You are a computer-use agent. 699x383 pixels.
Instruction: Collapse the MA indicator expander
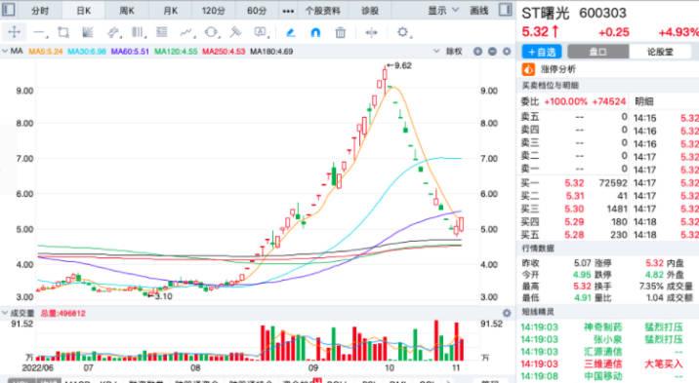click(5, 51)
